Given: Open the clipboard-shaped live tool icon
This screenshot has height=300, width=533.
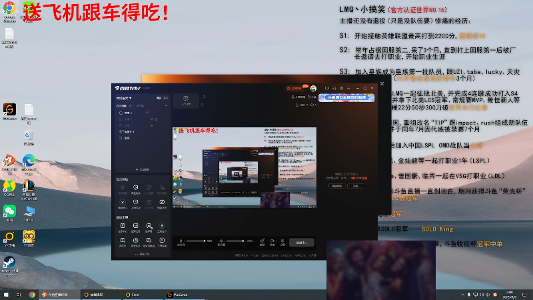Looking at the screenshot, I should [123, 227].
